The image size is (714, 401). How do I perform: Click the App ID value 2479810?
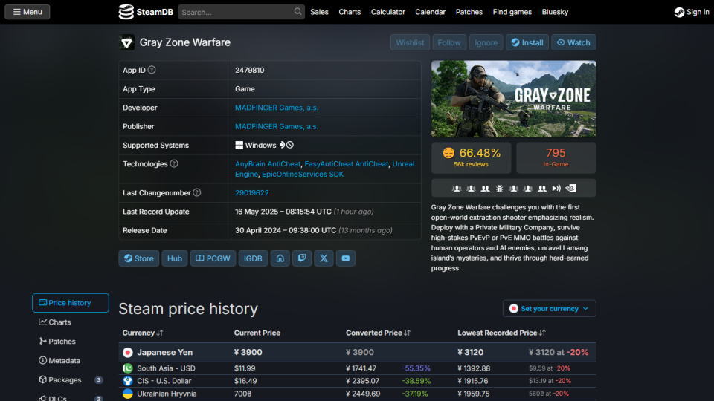[250, 70]
